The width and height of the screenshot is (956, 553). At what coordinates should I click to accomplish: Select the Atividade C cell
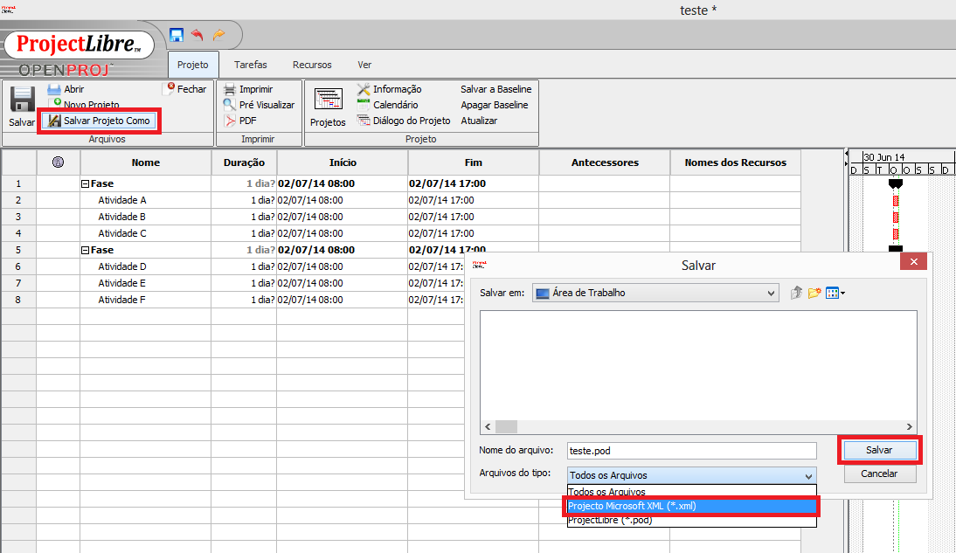click(146, 233)
